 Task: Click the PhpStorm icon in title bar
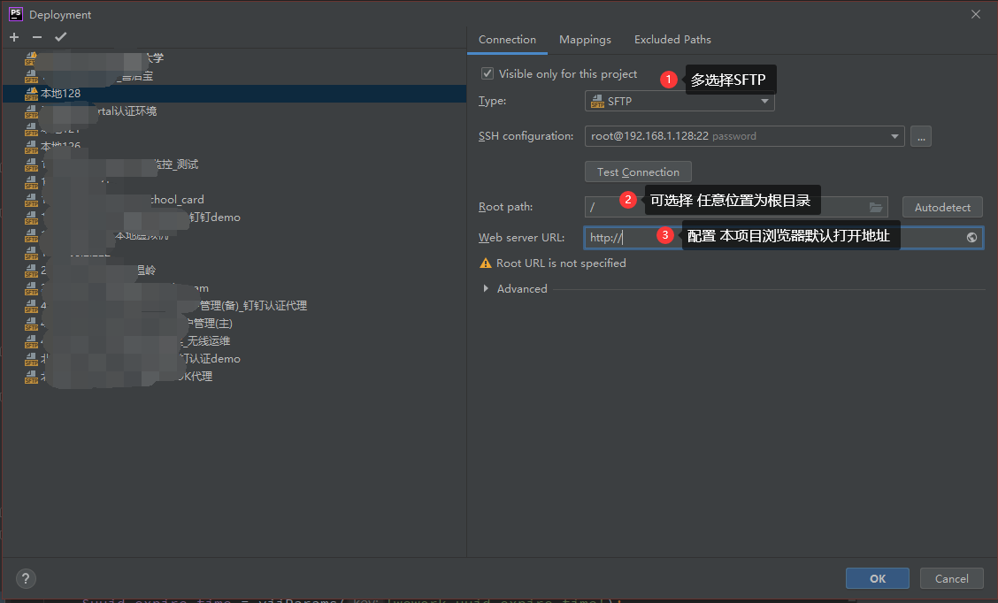pyautogui.click(x=16, y=14)
